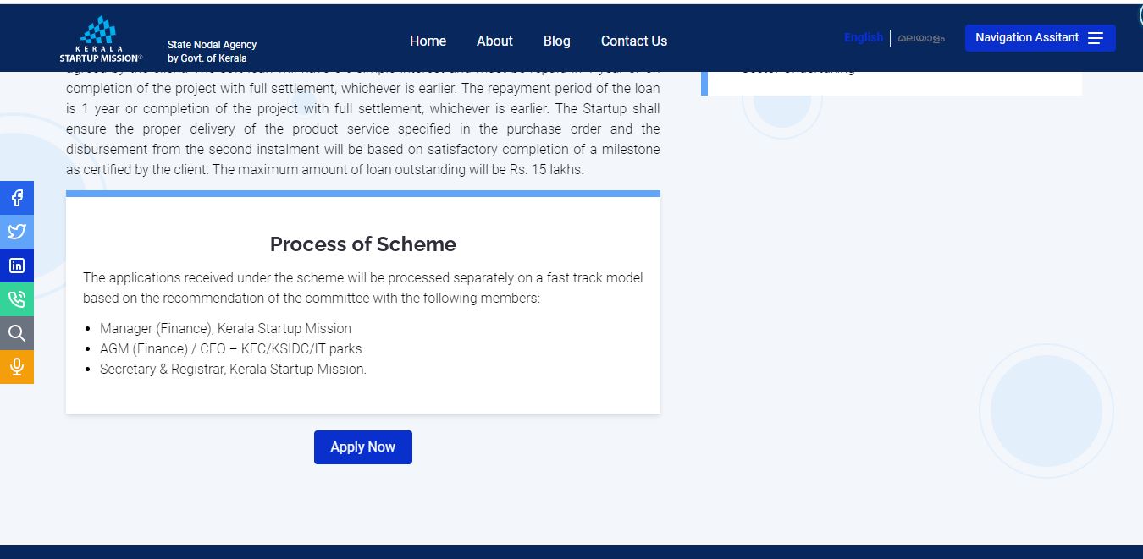This screenshot has height=559, width=1143.
Task: Click the Kerala Startup Mission logo
Action: [x=98, y=36]
